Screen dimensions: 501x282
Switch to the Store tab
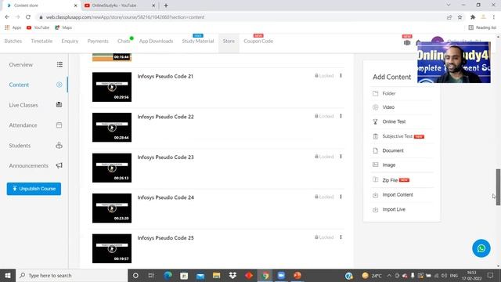229,42
